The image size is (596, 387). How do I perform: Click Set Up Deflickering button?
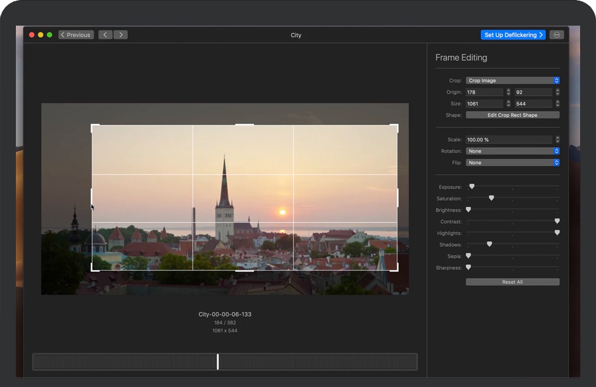[x=513, y=35]
